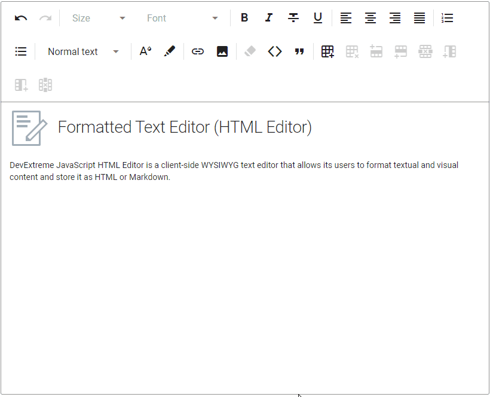Apply a bullet list

[21, 51]
